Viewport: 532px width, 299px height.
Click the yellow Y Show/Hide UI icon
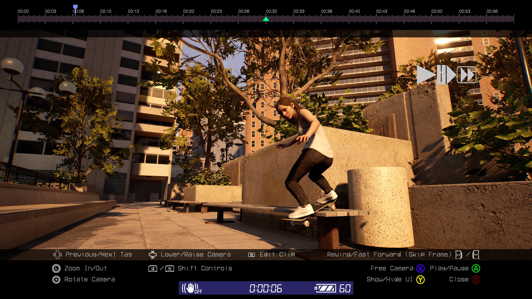pos(420,280)
